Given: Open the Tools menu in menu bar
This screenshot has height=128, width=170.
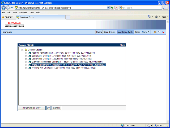Looking at the screenshot, I should 32,13.
